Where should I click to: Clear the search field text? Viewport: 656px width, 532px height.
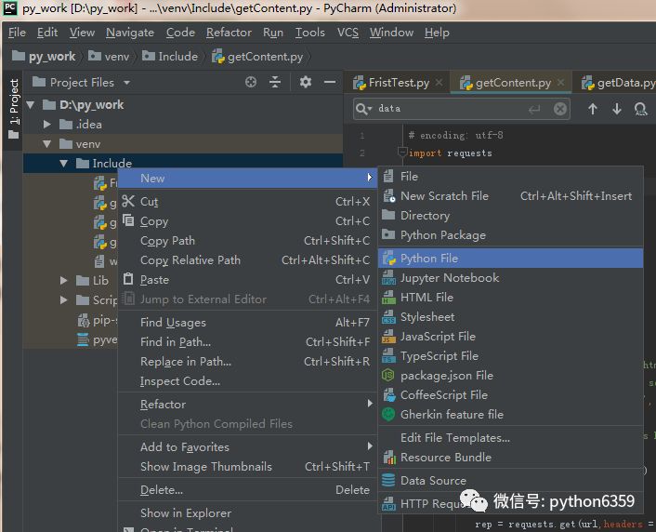tap(559, 109)
